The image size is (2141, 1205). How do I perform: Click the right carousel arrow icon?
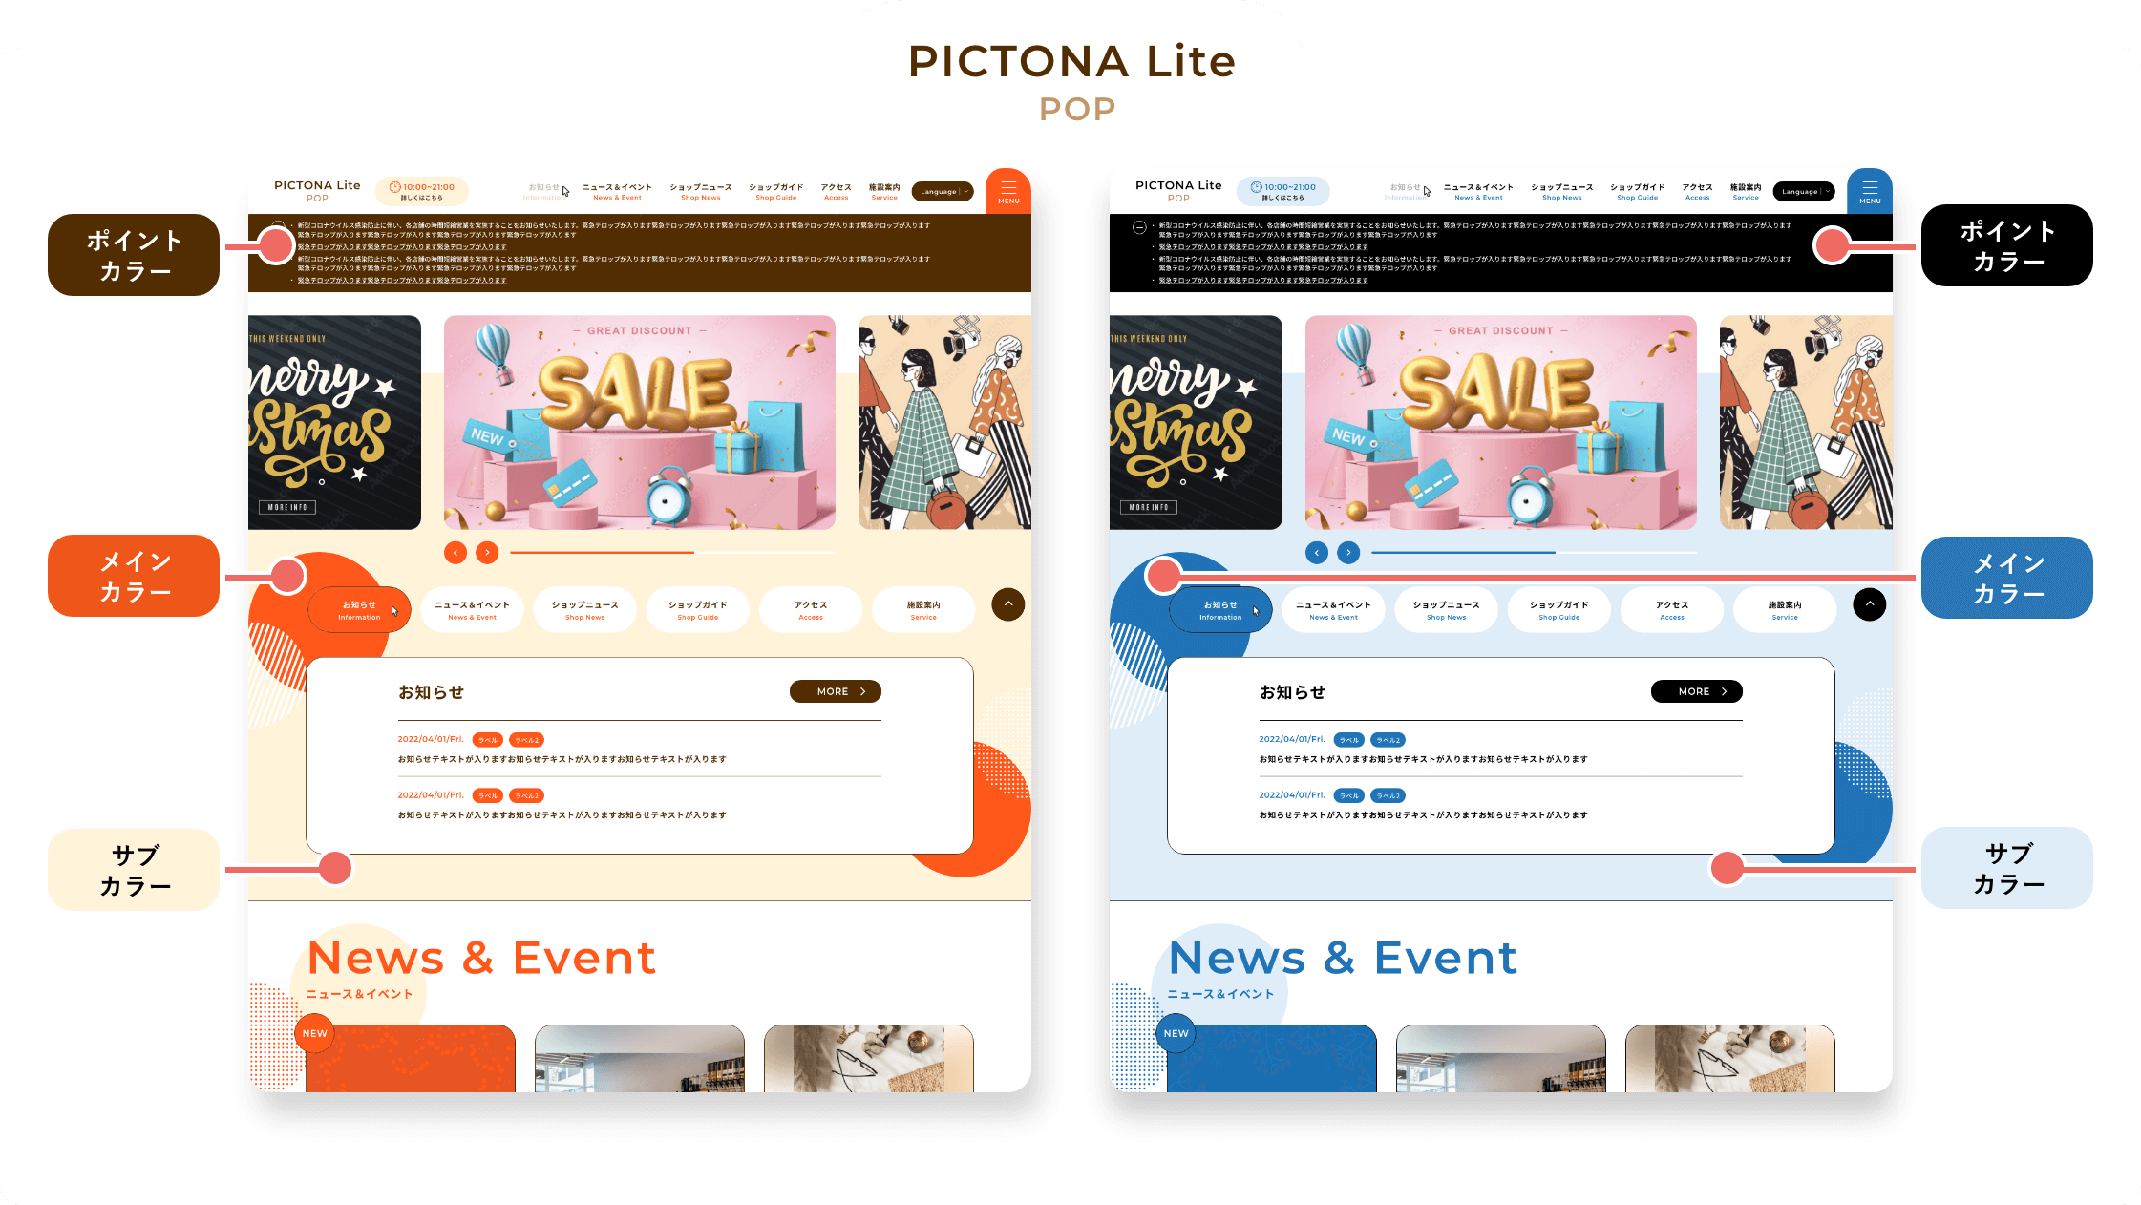click(x=488, y=551)
